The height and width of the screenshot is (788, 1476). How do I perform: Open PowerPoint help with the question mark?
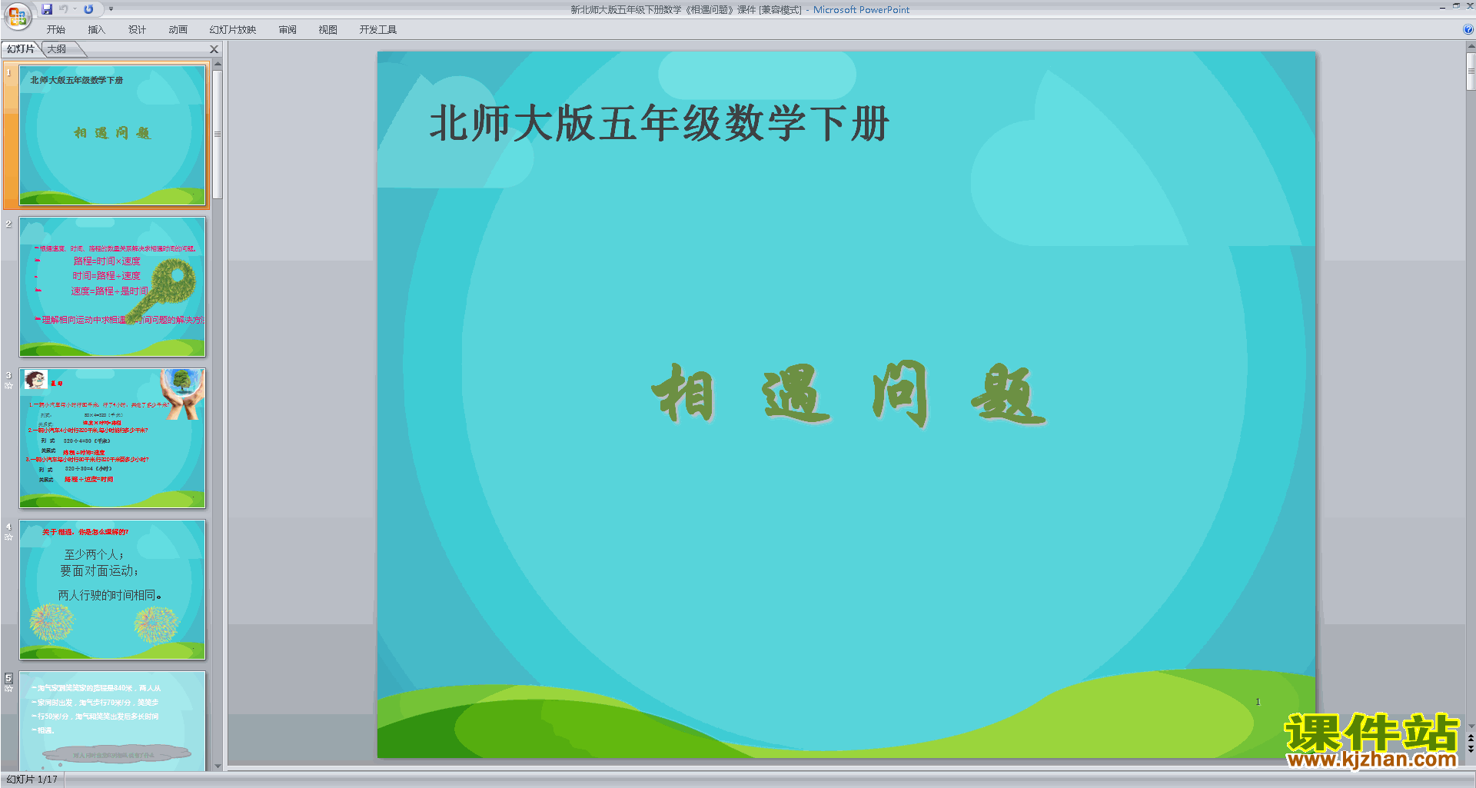pyautogui.click(x=1468, y=30)
